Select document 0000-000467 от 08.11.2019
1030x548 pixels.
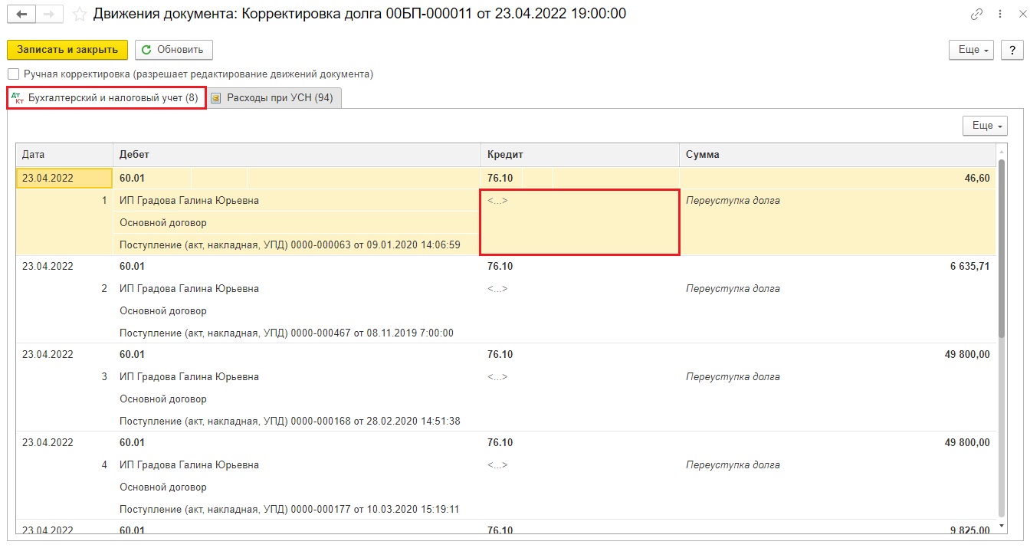coord(287,333)
